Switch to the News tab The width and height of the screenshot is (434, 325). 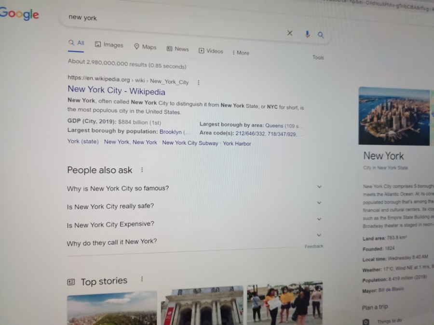click(x=177, y=49)
